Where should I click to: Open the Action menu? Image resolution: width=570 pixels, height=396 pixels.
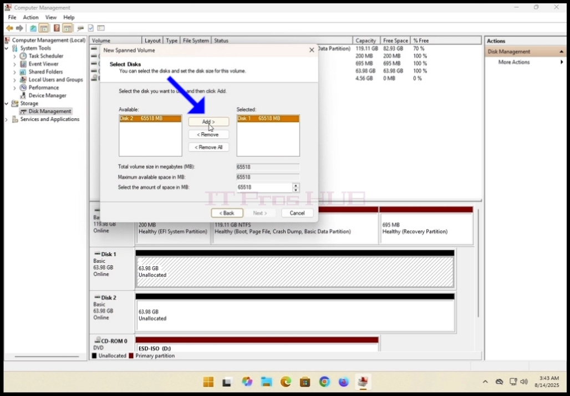(30, 17)
